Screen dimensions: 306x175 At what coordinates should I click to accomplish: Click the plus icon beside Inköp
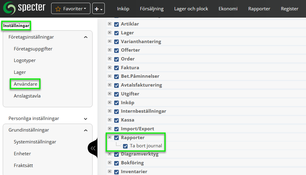tap(110, 102)
